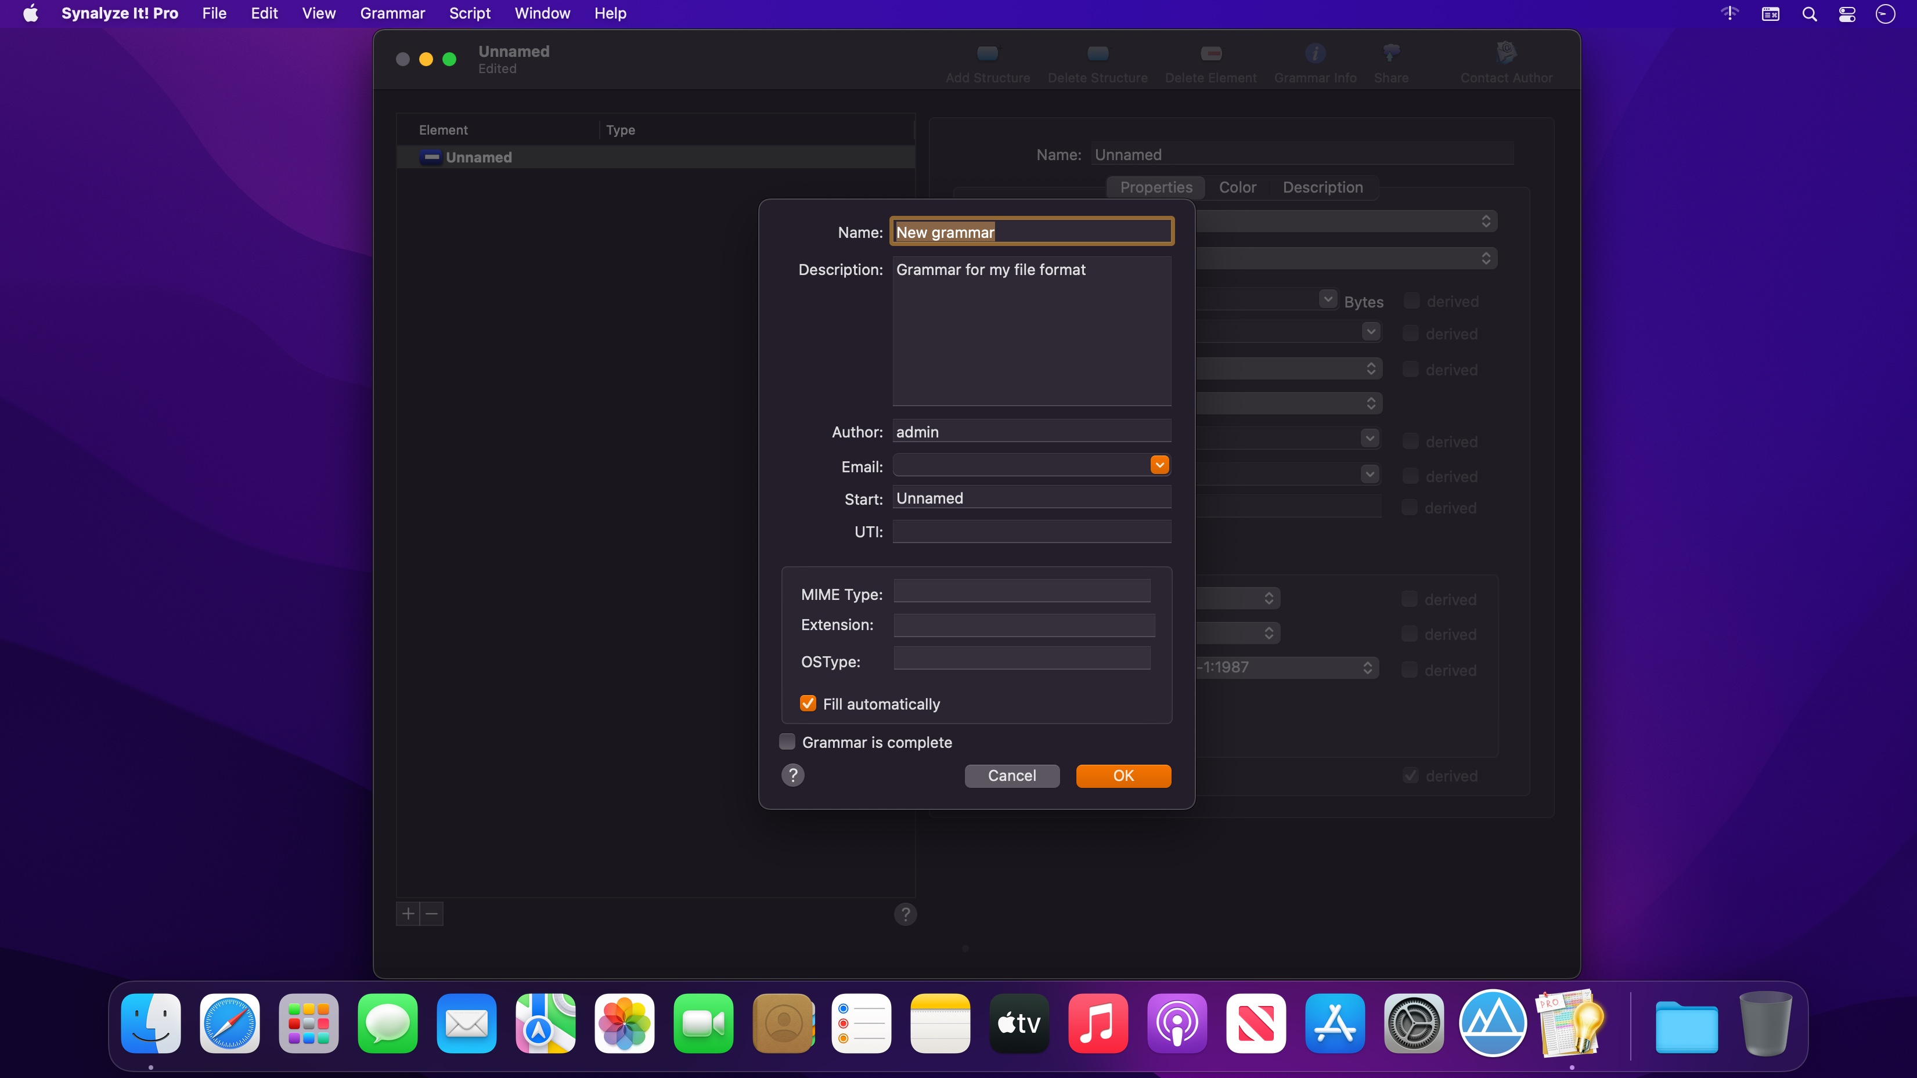Open the Edit menu

pos(264,13)
